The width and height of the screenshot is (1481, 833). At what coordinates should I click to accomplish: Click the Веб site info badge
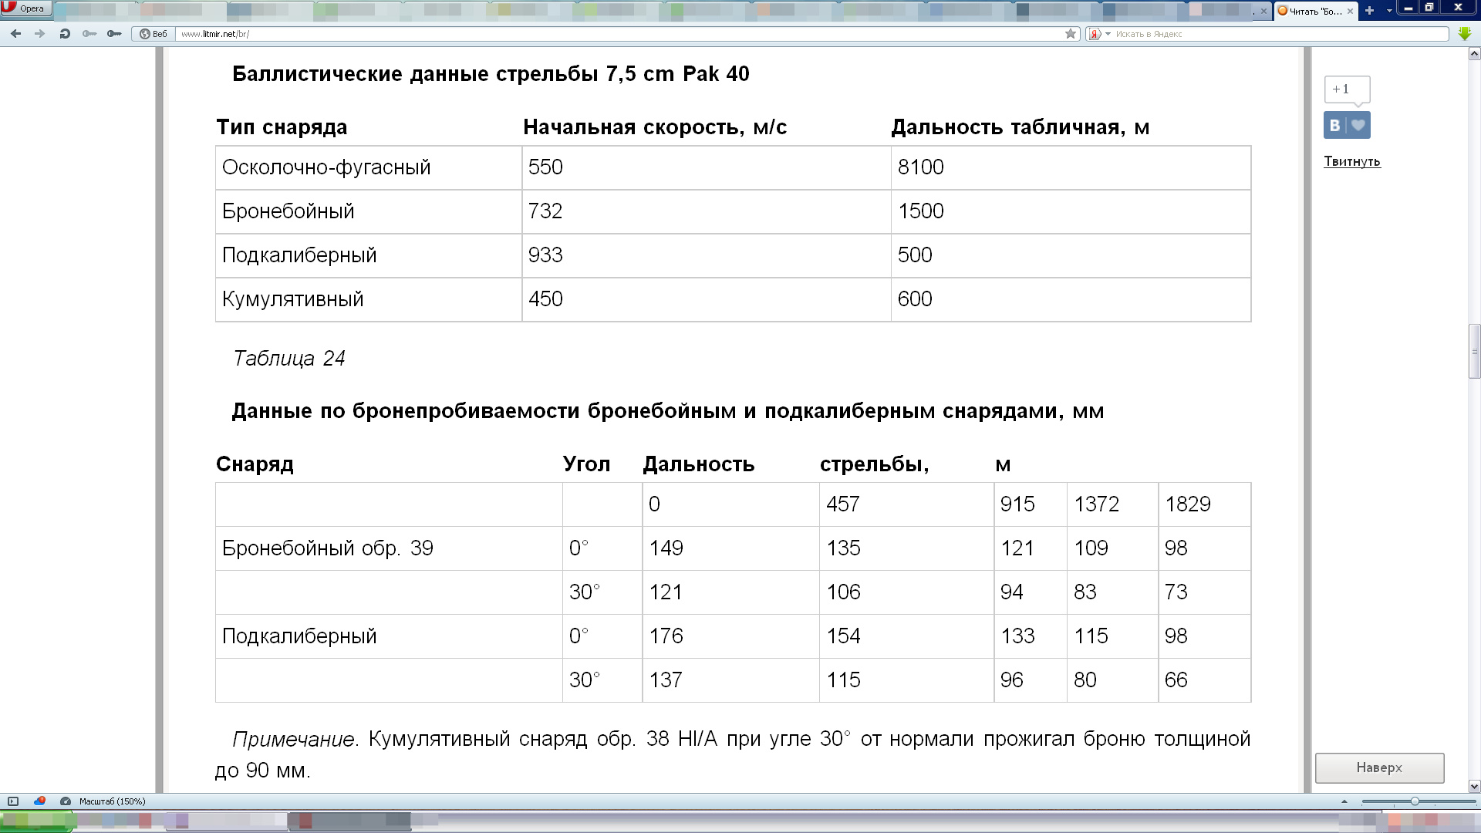153,34
